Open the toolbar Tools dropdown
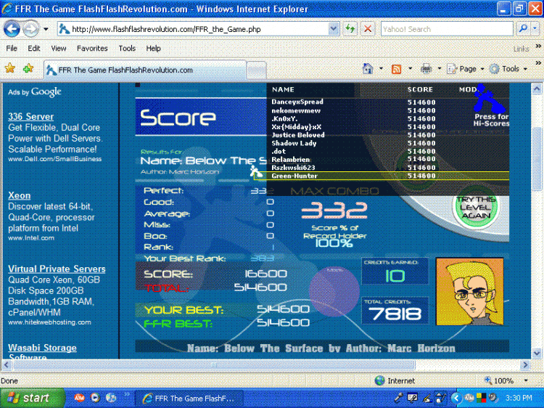The height and width of the screenshot is (408, 544). (508, 69)
